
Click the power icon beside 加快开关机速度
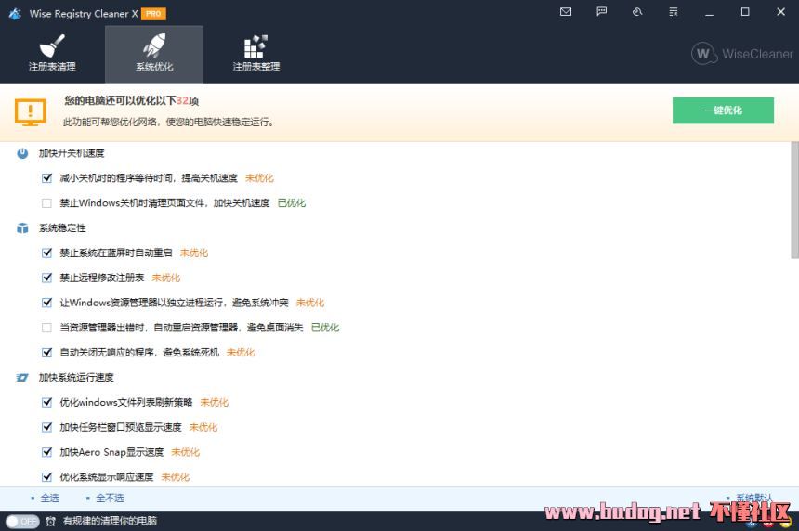tap(22, 153)
